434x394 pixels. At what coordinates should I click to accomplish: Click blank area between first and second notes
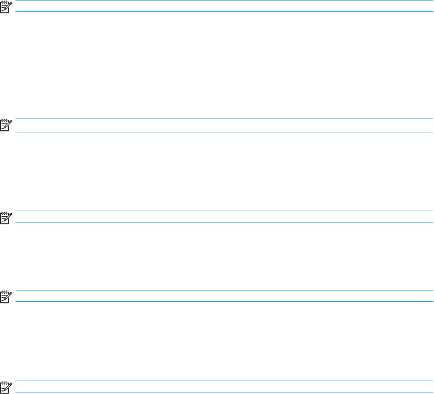[x=217, y=65]
